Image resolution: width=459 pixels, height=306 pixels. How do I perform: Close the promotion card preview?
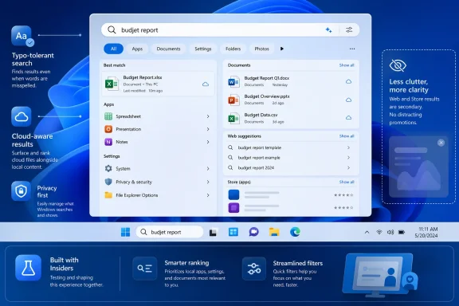pos(441,143)
